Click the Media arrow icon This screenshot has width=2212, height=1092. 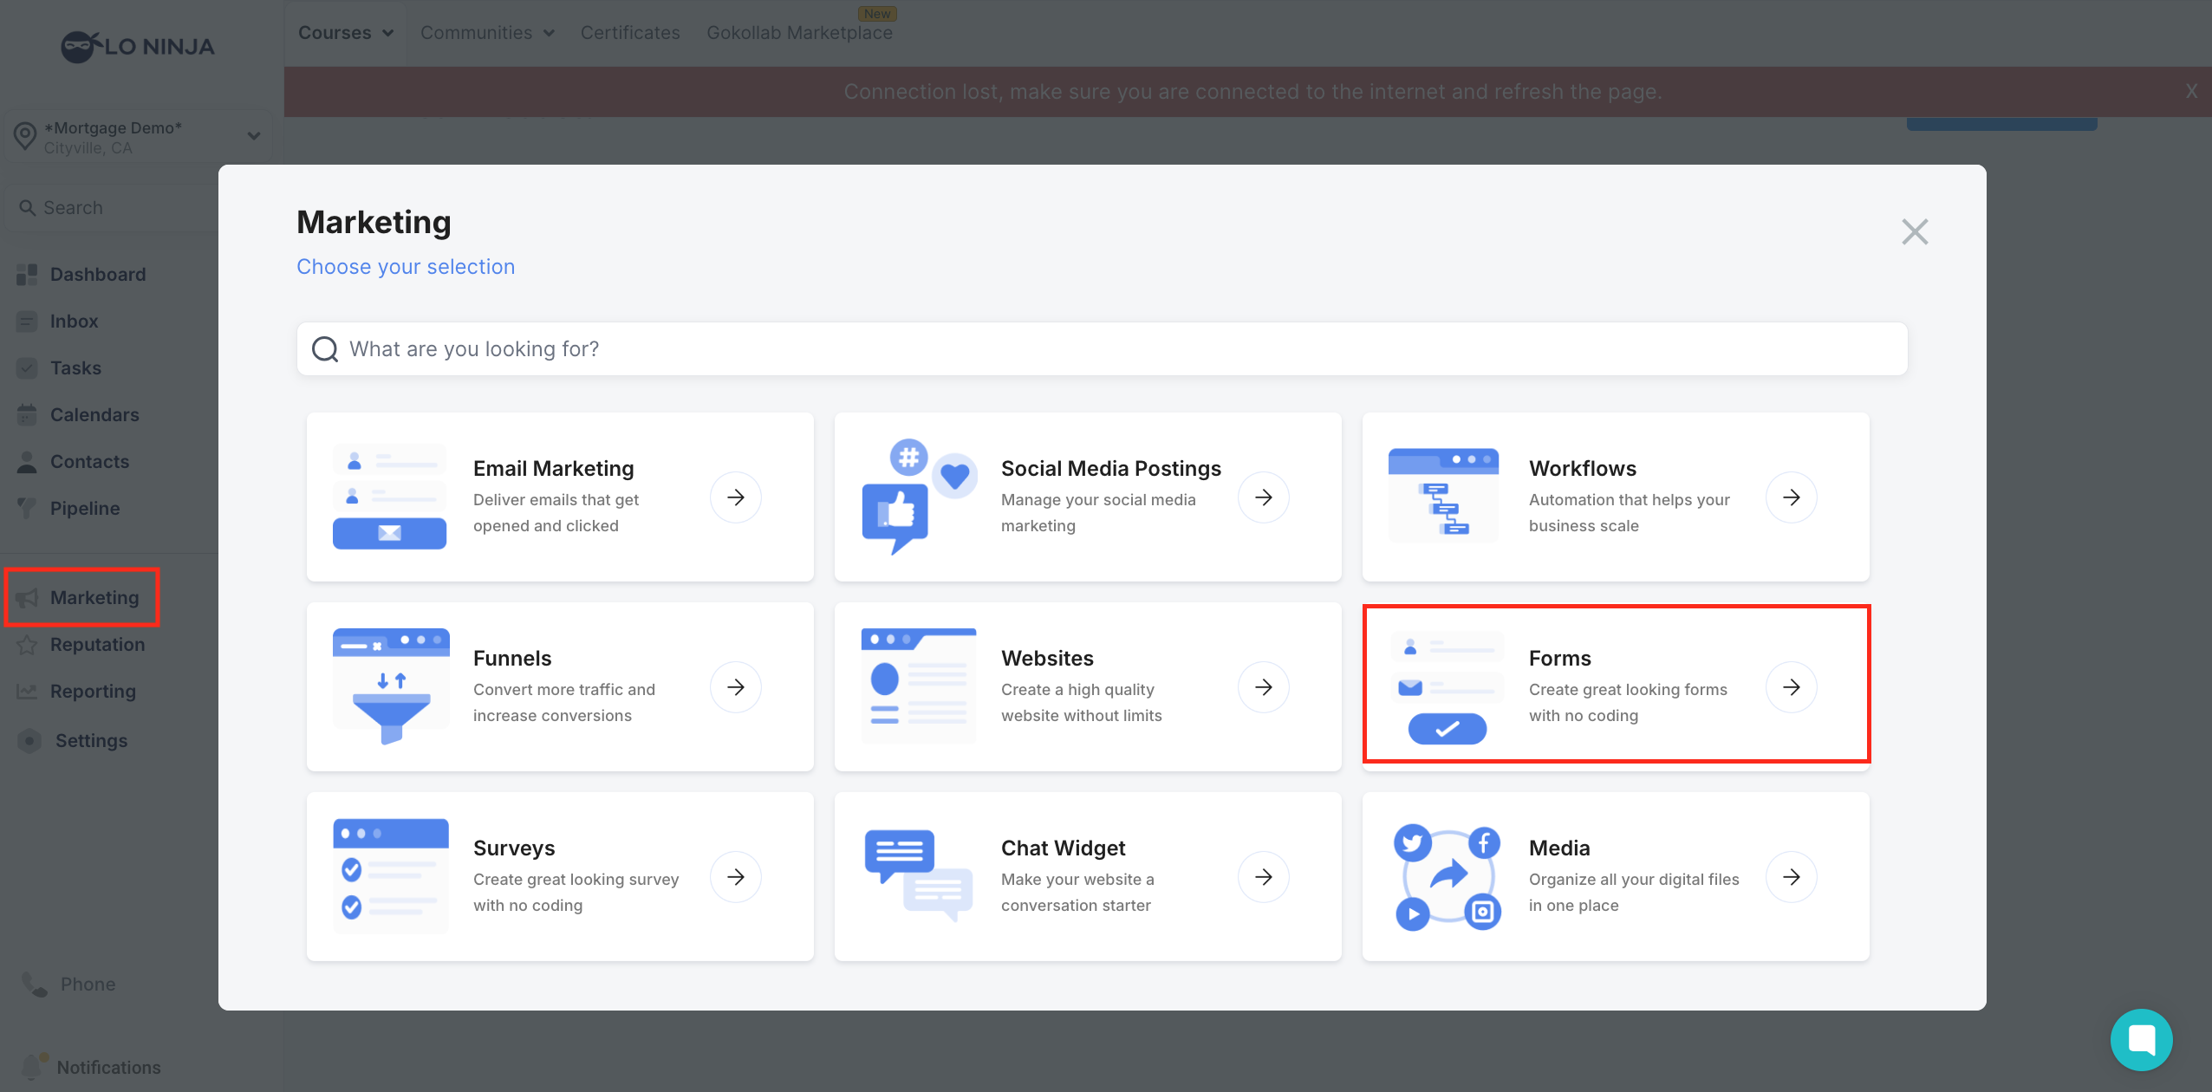pyautogui.click(x=1791, y=877)
